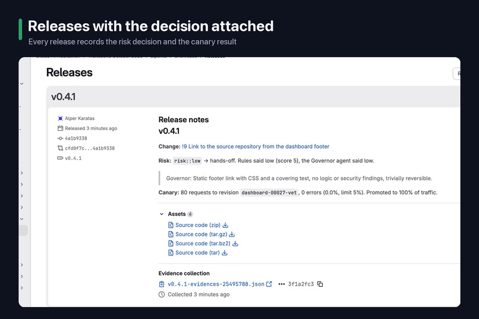
Task: Click the file icon for Source code (tar.gz)
Action: tap(171, 234)
